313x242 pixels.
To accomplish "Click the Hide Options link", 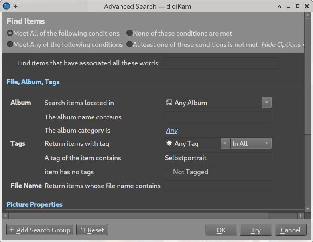I will click(x=281, y=44).
